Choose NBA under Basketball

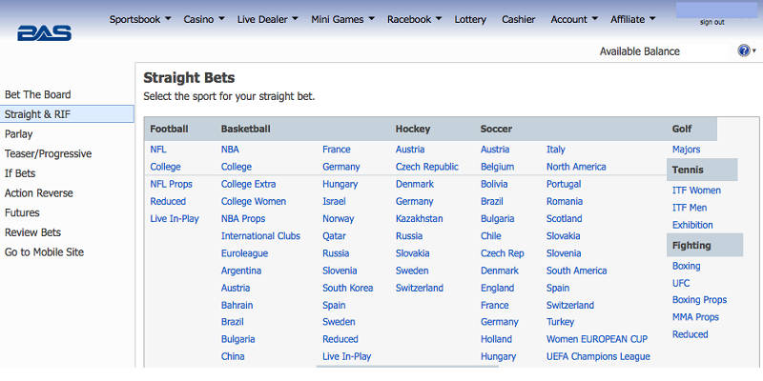(230, 150)
